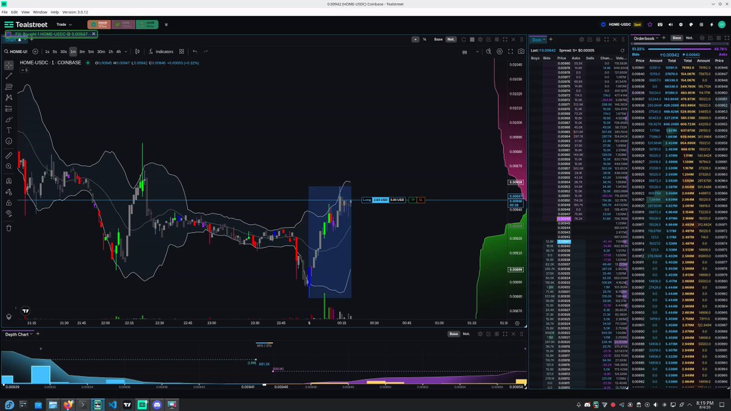Image resolution: width=731 pixels, height=411 pixels.
Task: Toggle Not. units in Orderbook panel
Action: (x=689, y=38)
